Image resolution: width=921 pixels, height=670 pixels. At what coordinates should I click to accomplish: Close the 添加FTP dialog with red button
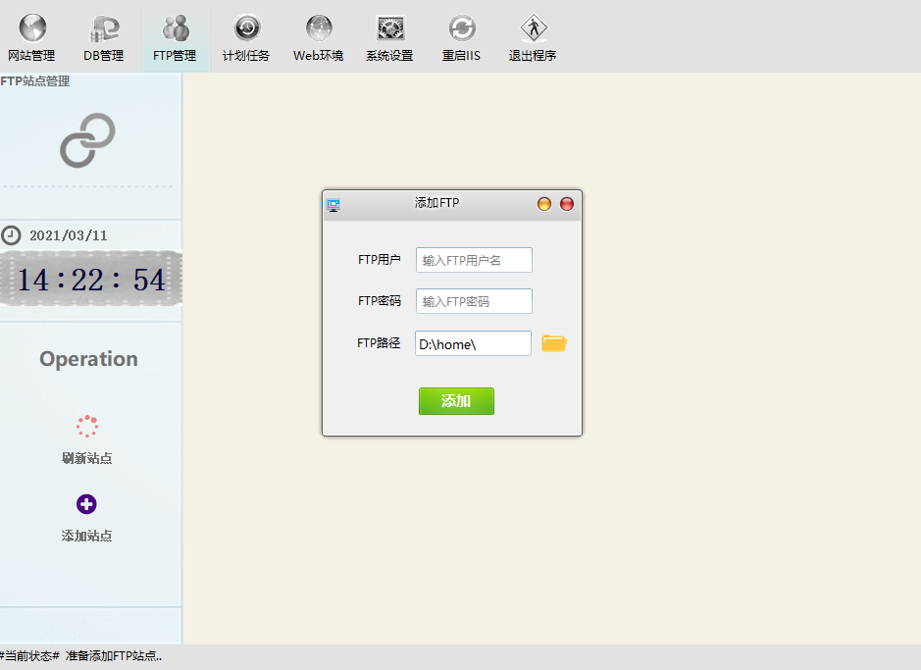point(567,204)
